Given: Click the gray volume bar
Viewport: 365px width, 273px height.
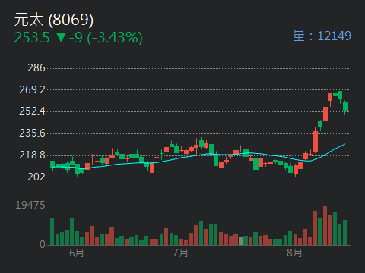Looking at the screenshot, I should [x=240, y=241].
